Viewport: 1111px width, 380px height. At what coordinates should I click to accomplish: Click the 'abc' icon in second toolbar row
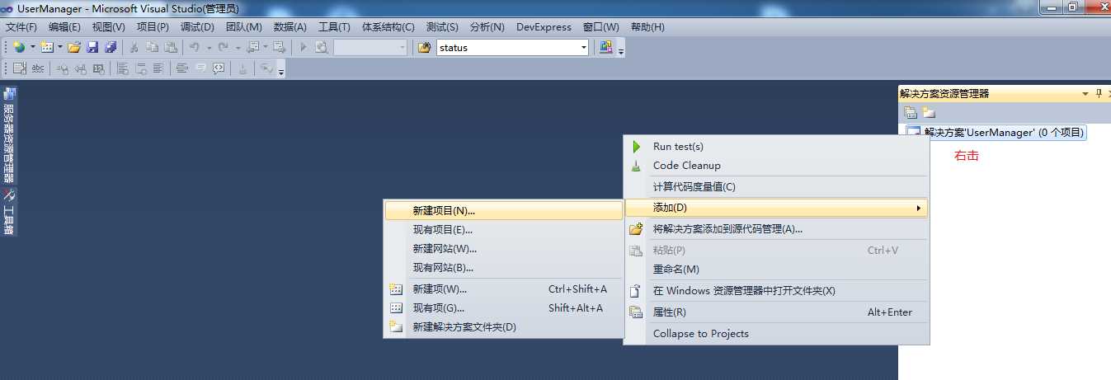point(38,69)
